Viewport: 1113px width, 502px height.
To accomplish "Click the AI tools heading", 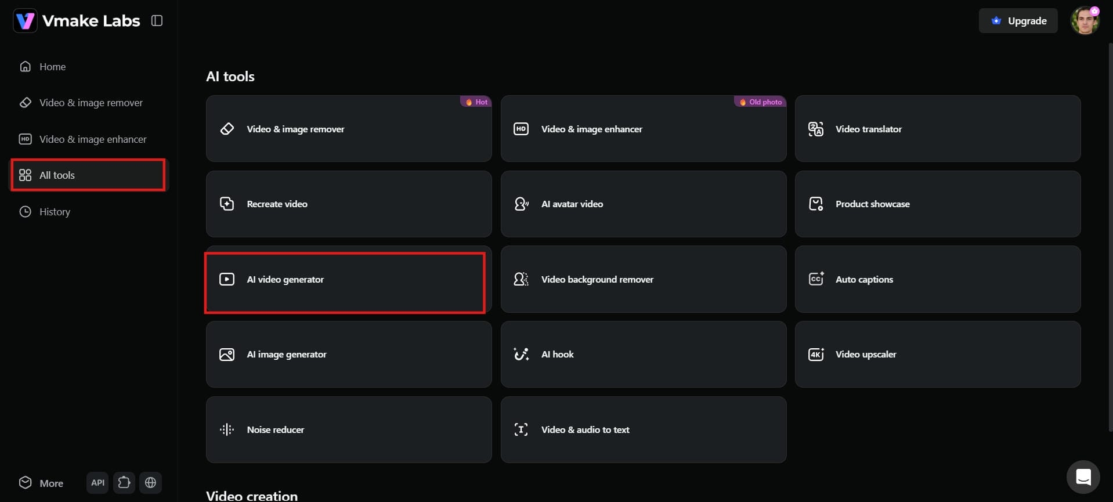I will click(230, 76).
